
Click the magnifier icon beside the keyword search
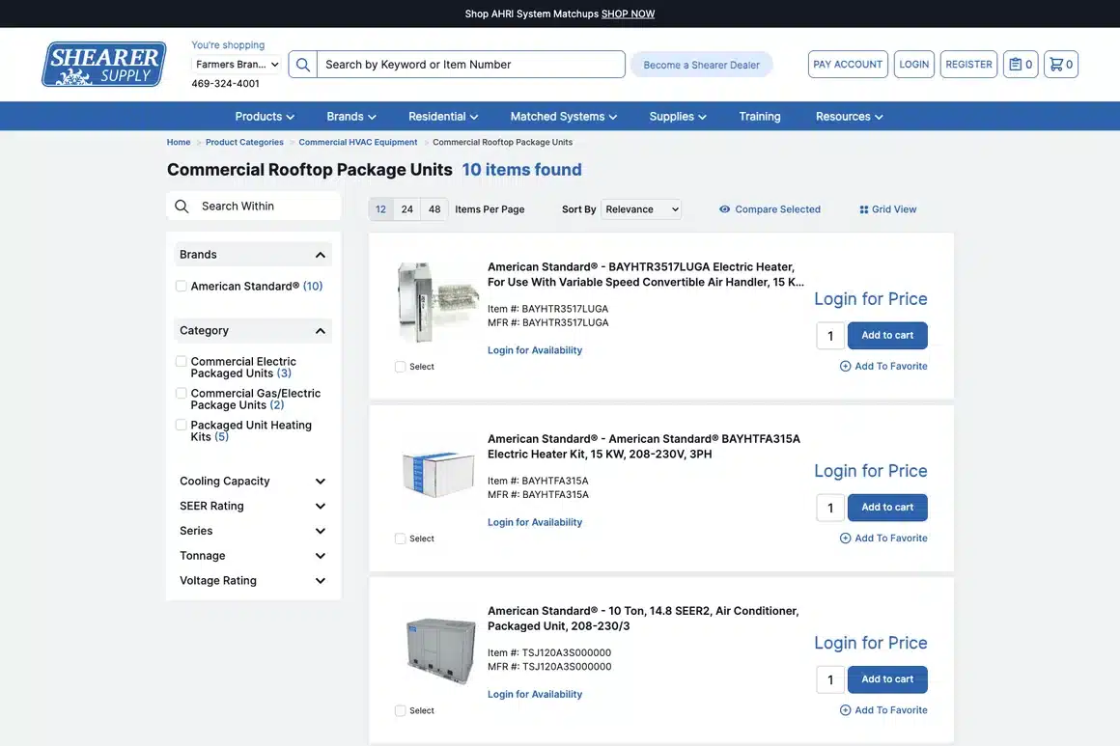(x=303, y=65)
